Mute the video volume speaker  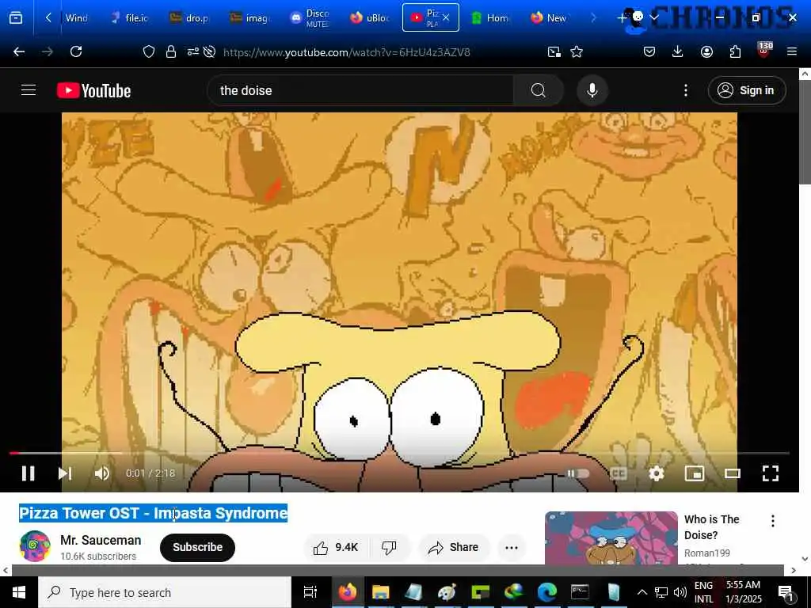pyautogui.click(x=102, y=473)
